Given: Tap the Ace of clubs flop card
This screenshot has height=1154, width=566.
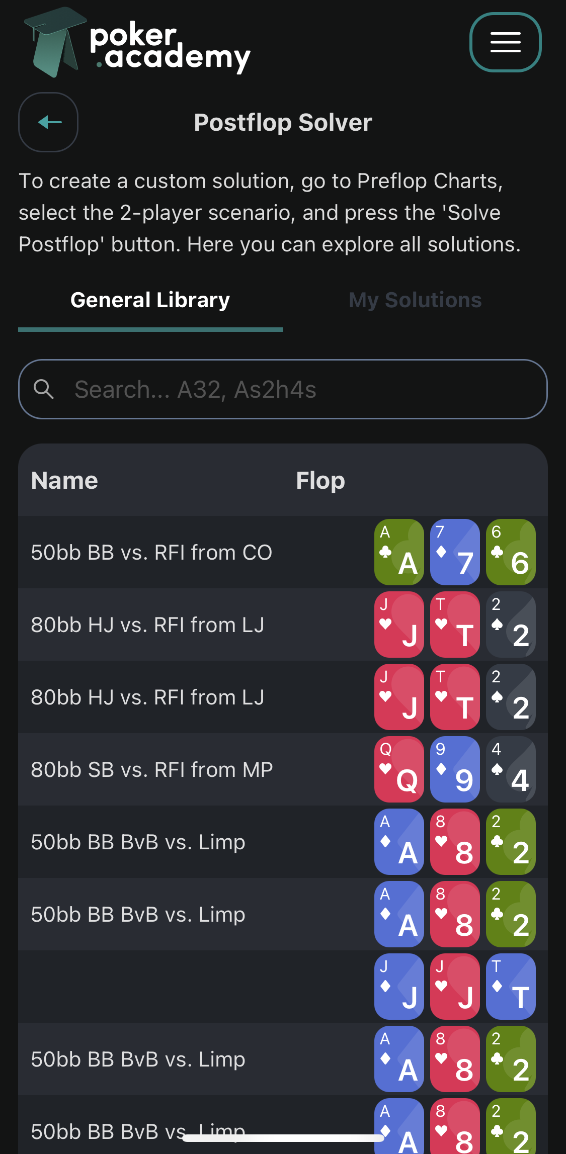Looking at the screenshot, I should 399,552.
